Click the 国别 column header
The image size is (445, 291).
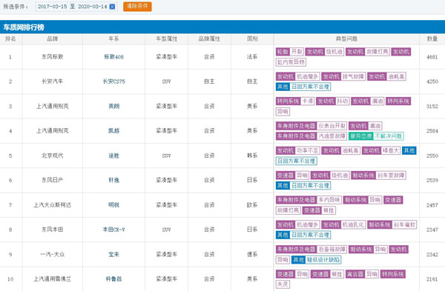(252, 39)
